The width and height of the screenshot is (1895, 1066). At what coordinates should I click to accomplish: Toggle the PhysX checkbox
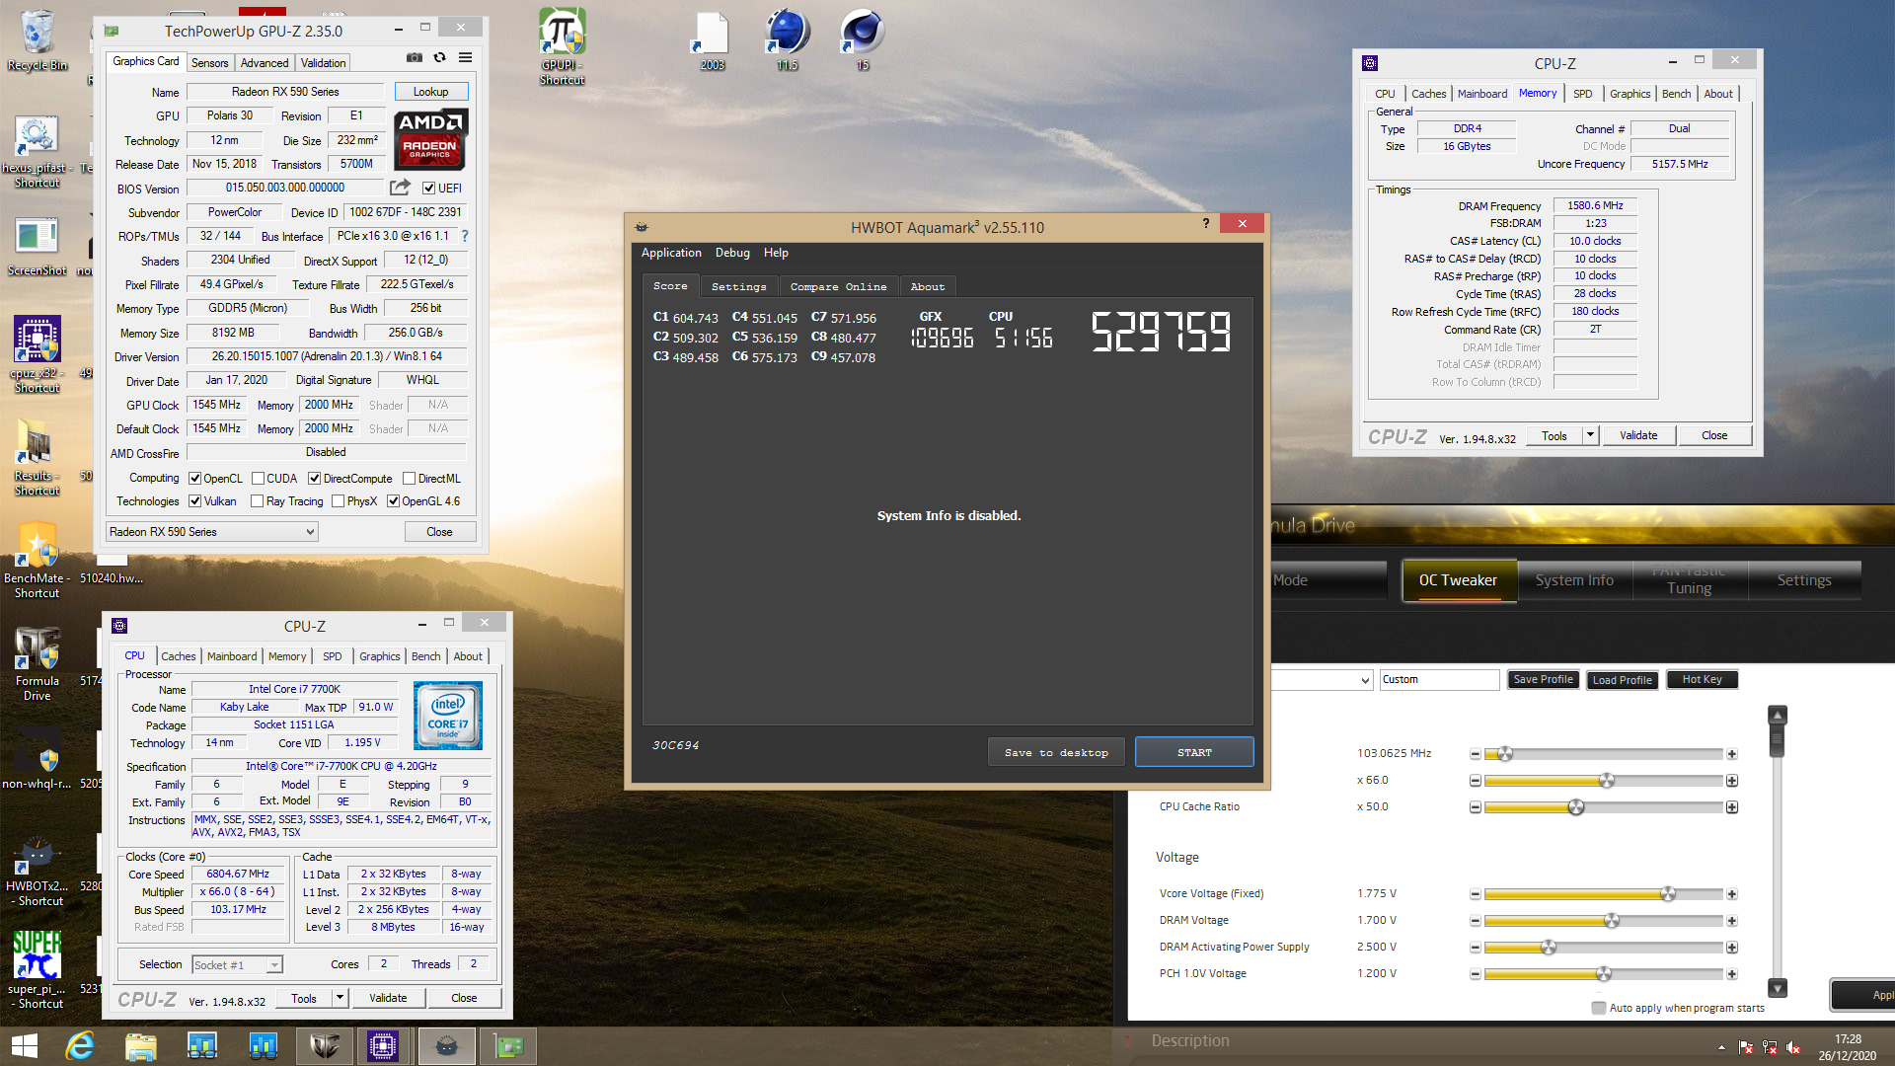point(338,501)
